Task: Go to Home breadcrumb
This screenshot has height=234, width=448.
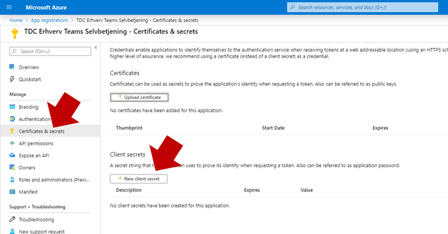Action: 16,20
